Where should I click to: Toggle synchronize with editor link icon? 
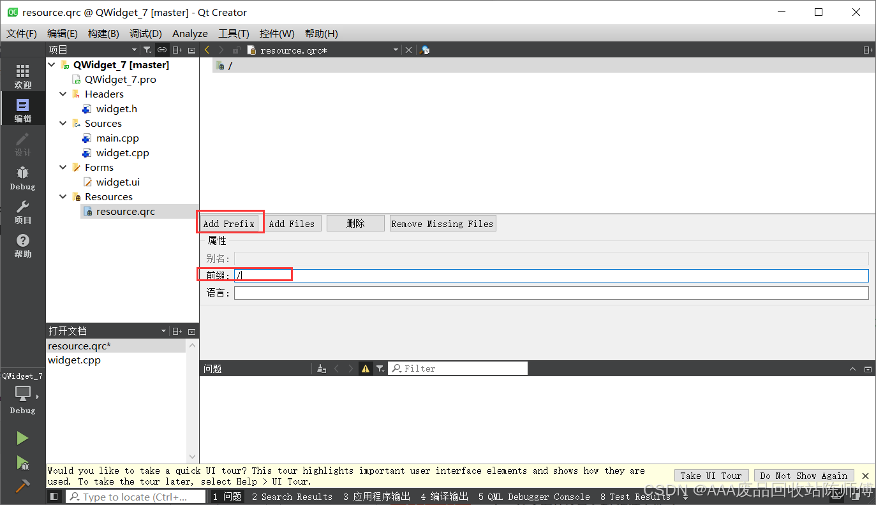(x=162, y=50)
